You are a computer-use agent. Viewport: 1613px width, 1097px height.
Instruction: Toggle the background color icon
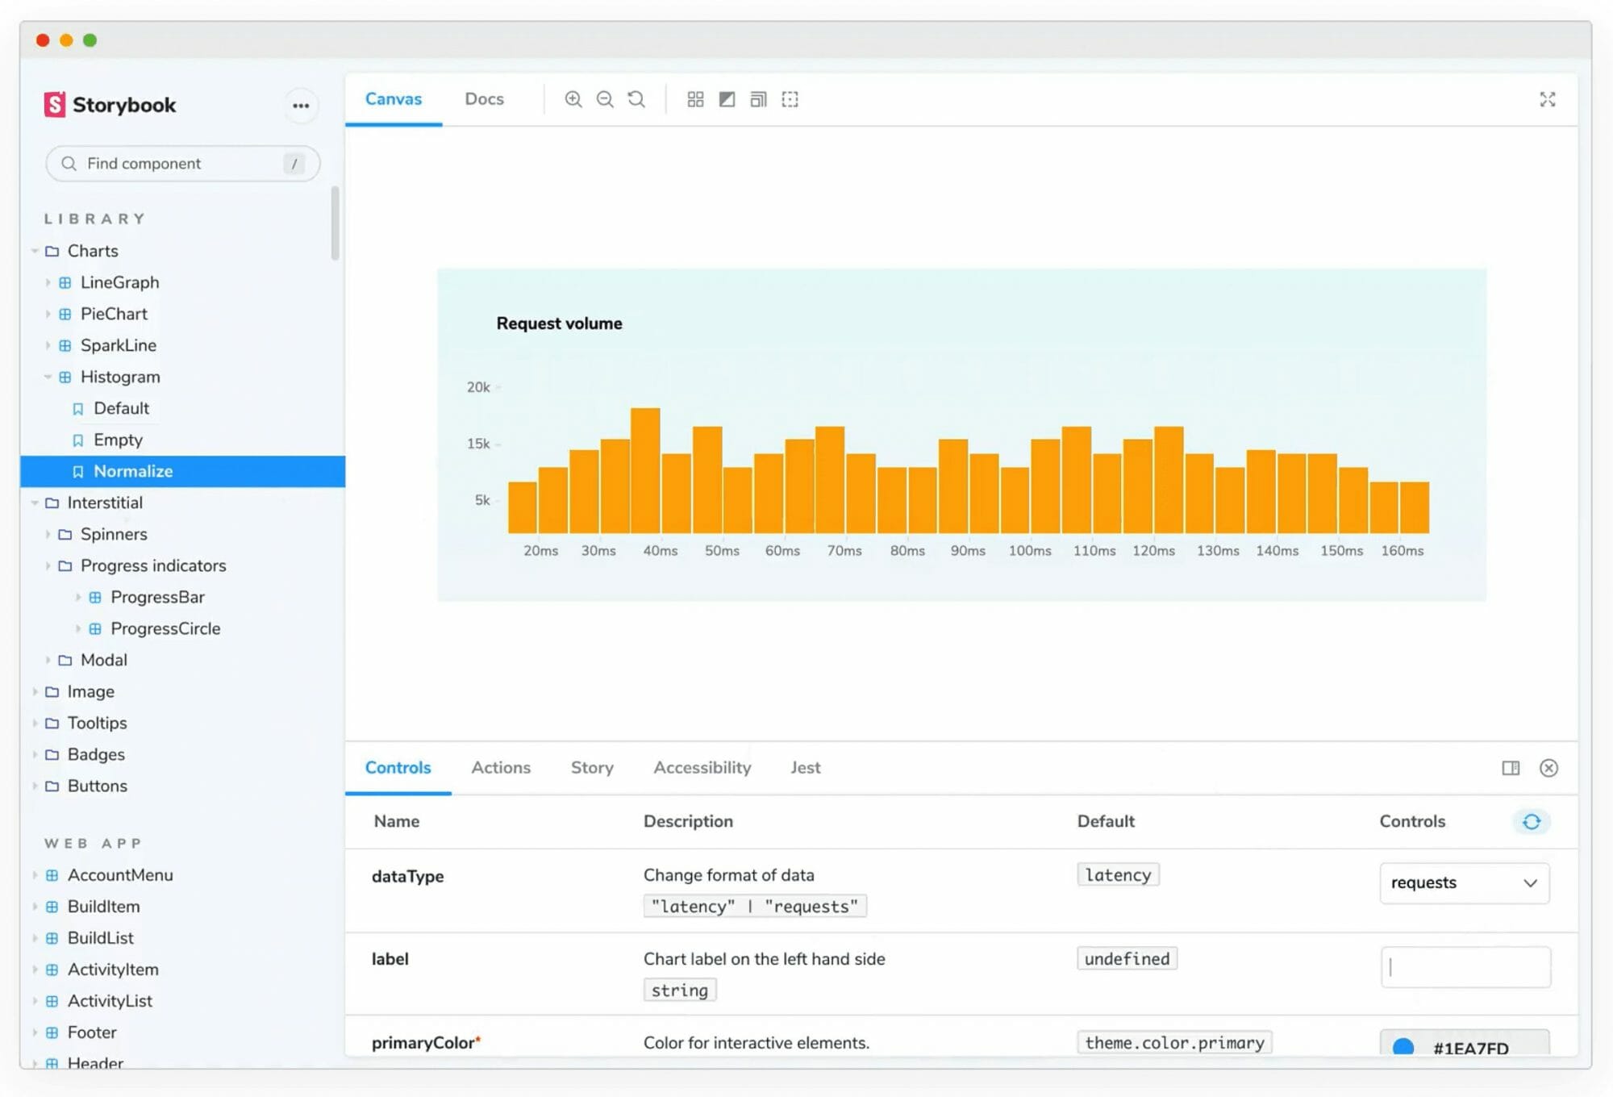pyautogui.click(x=727, y=99)
